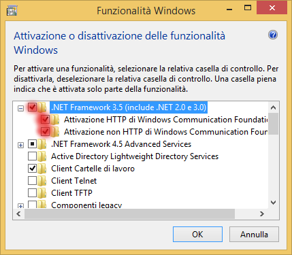Click folder icon of Client Cartelle di lavoro

(42, 169)
